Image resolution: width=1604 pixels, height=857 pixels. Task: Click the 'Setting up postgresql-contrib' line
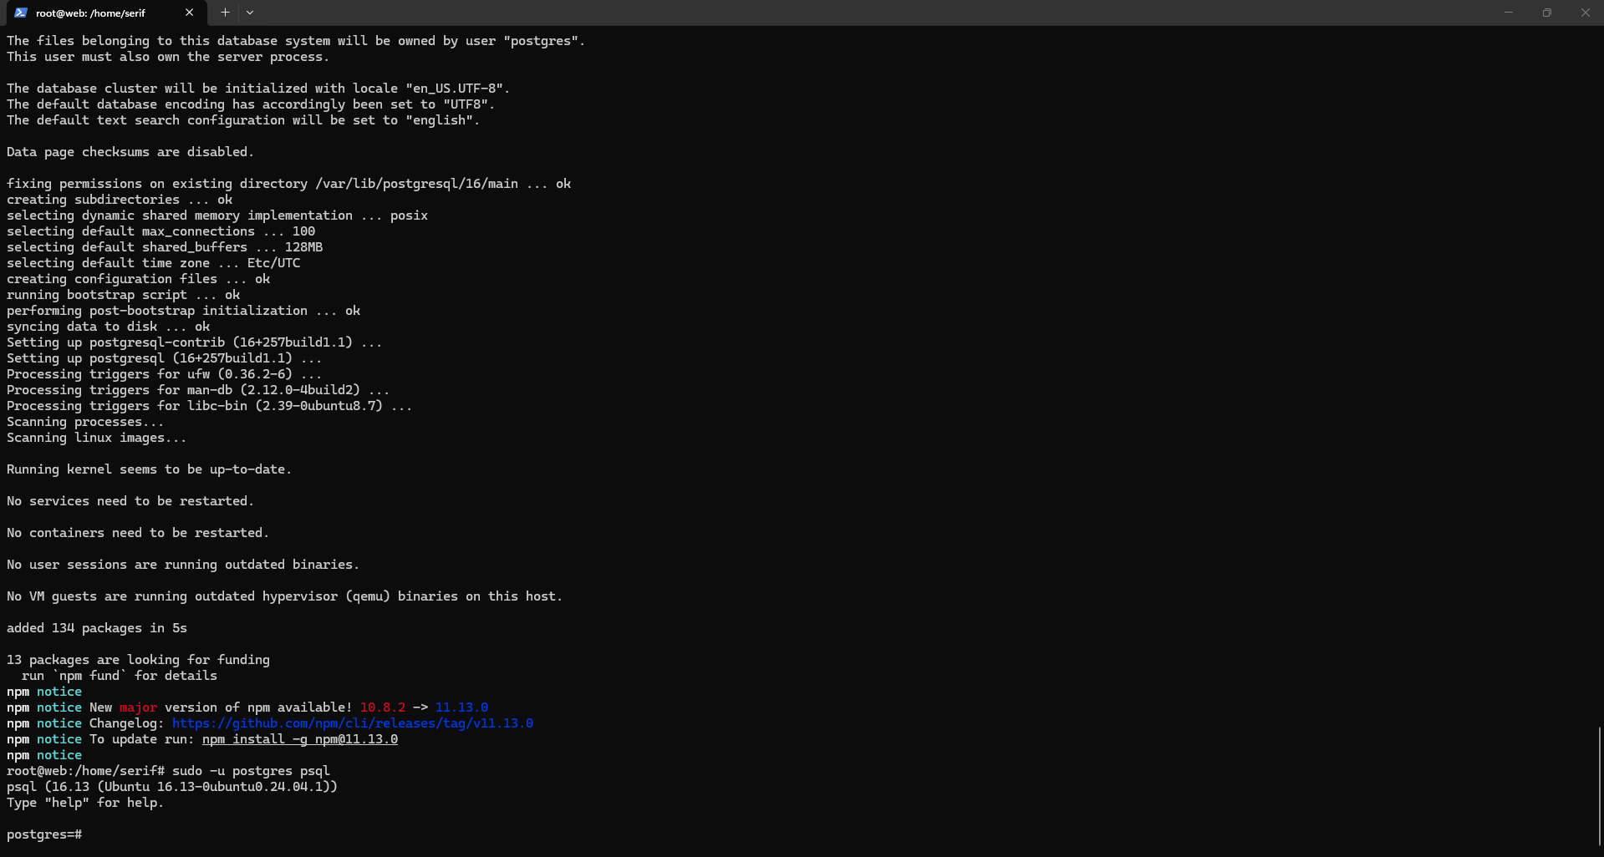pos(194,342)
